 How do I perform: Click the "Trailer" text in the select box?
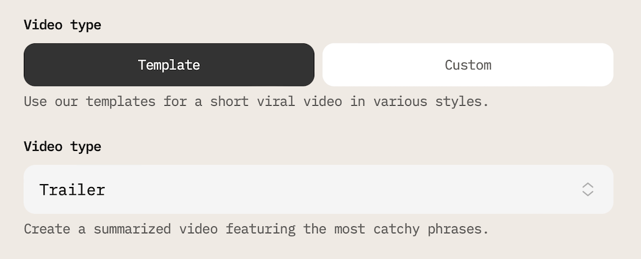click(72, 190)
